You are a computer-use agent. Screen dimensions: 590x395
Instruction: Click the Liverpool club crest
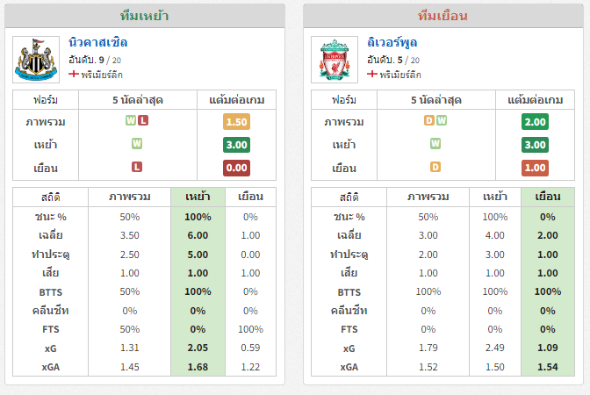coord(335,60)
